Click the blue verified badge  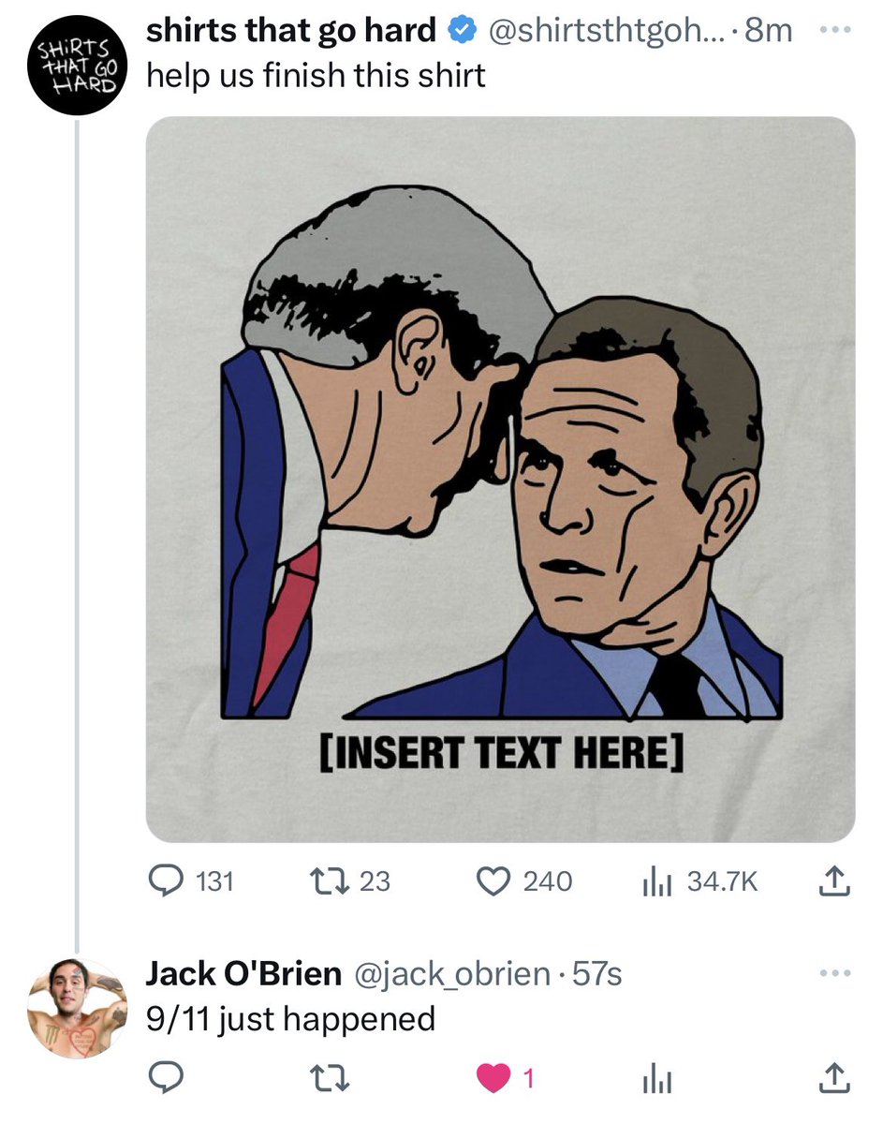(461, 32)
